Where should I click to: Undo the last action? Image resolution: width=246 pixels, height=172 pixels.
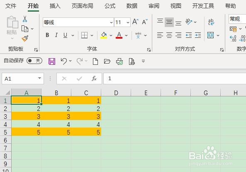(x=64, y=61)
